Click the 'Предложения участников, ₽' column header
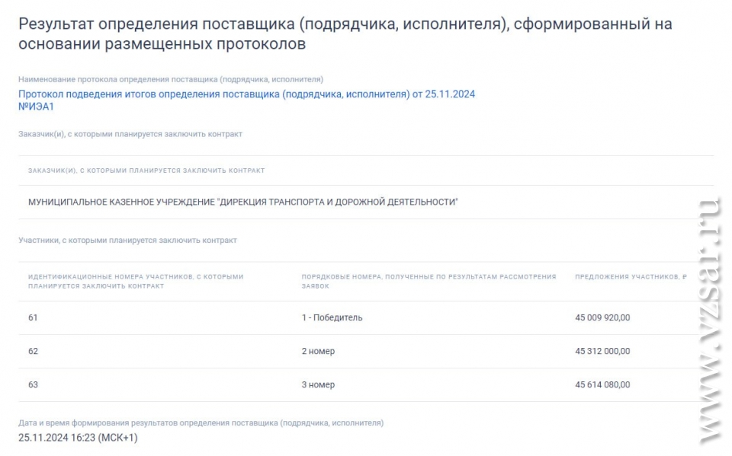 pos(631,277)
